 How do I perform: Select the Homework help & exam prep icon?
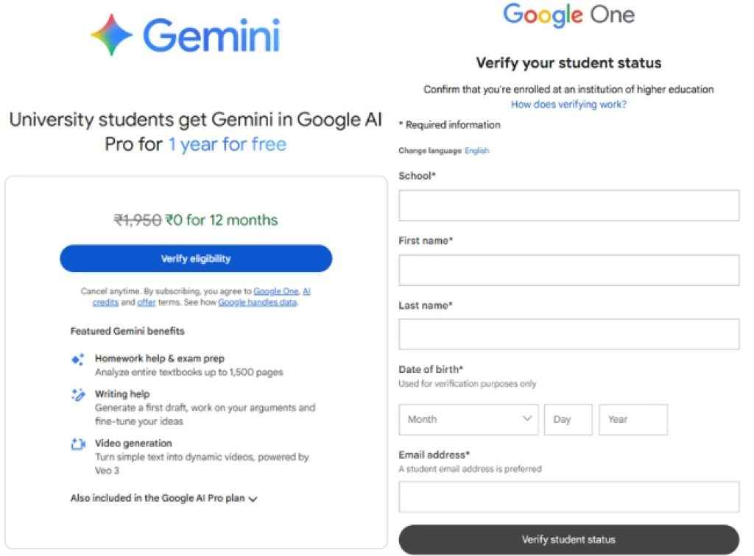(x=78, y=359)
